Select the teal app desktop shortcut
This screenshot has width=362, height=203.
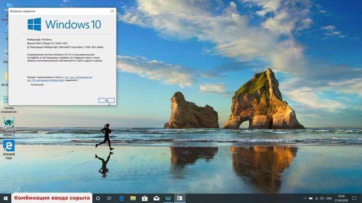[9, 126]
